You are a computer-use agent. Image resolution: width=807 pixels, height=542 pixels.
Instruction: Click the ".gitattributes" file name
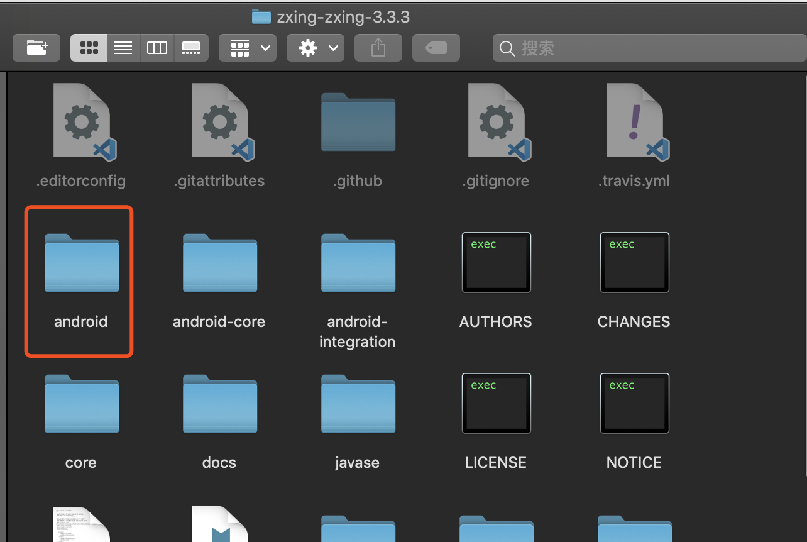point(219,181)
